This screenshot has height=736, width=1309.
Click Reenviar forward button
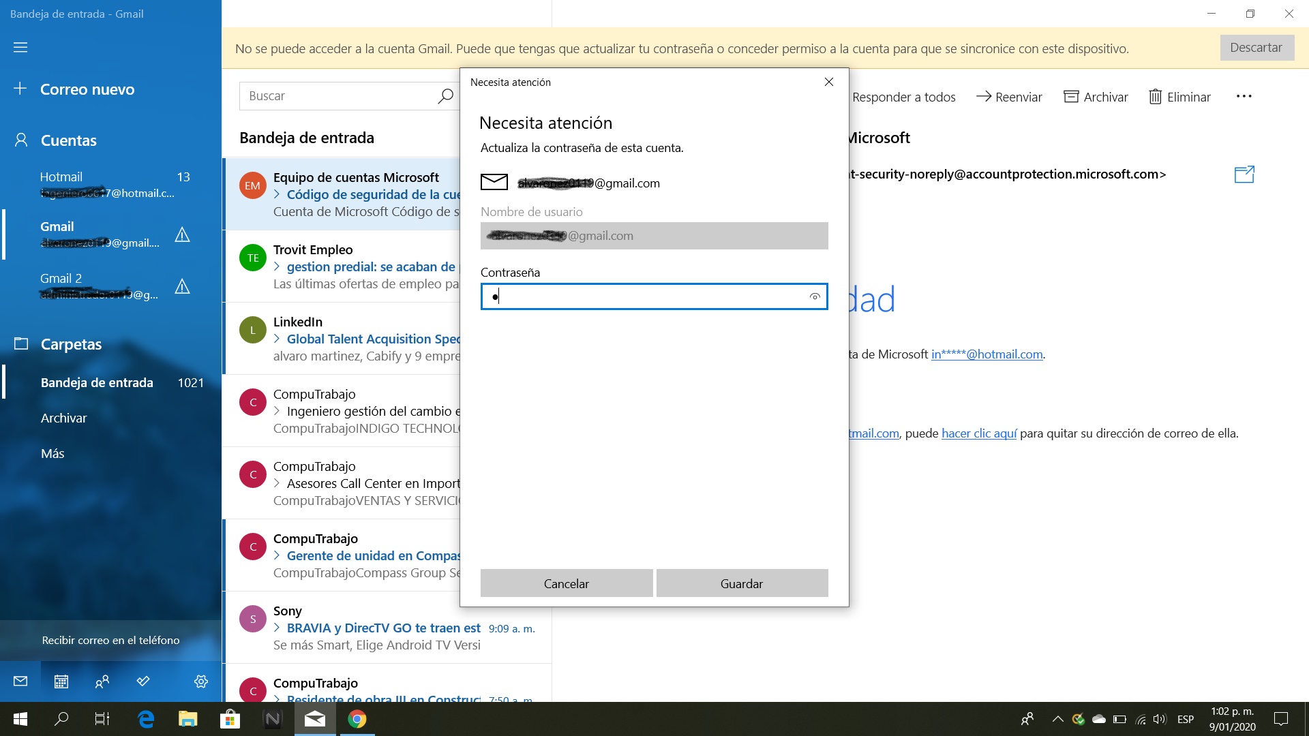[1009, 97]
